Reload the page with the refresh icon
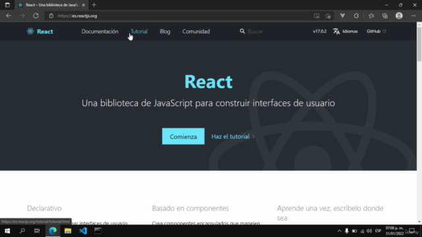The width and height of the screenshot is (422, 237). point(36,16)
